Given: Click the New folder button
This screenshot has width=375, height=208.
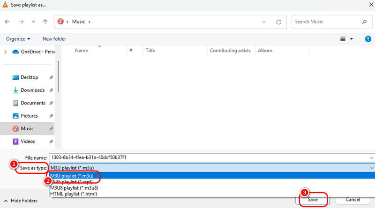Looking at the screenshot, I should 54,39.
